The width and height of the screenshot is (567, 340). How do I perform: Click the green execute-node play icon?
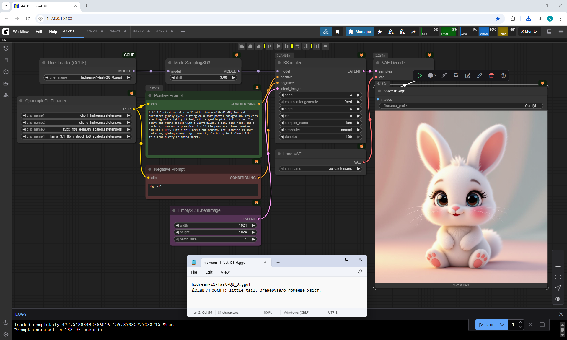[x=419, y=76]
